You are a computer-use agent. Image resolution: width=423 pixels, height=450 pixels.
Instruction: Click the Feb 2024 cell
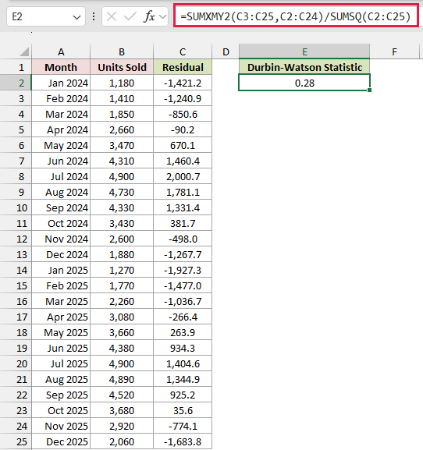pos(61,98)
